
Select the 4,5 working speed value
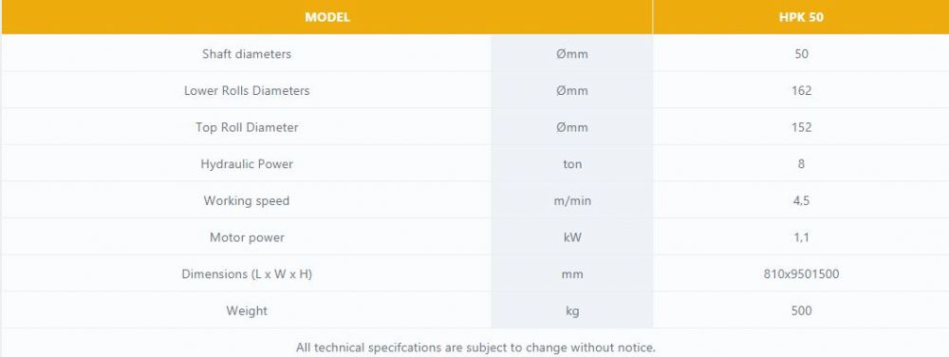point(801,201)
